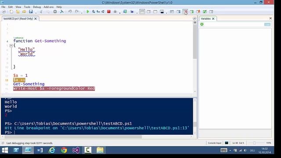Click the black console pane layout icon
Screen dimensions: 281x158
click(x=162, y=12)
